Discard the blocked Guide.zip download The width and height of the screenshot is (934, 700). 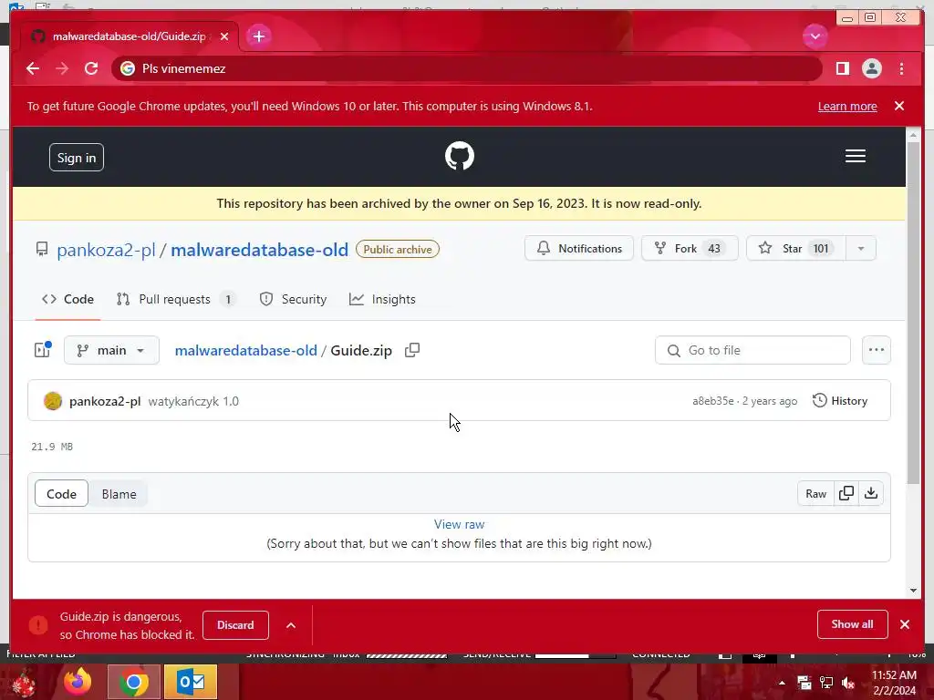[x=235, y=625]
